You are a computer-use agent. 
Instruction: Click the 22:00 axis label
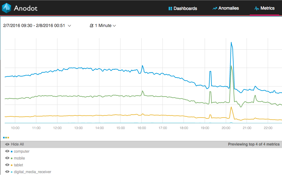(x=268, y=128)
